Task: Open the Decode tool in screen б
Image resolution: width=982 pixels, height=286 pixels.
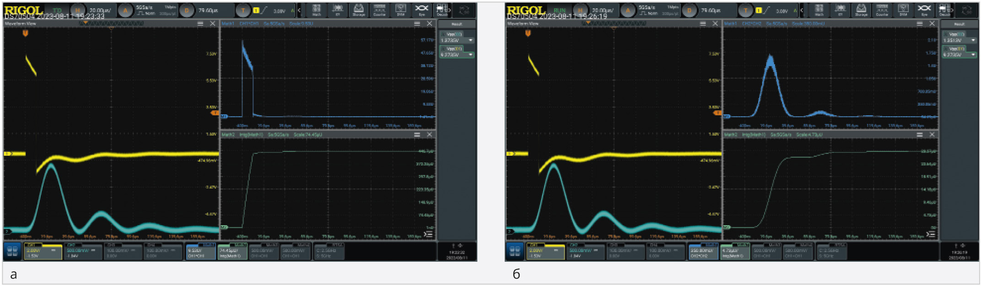Action: 944,10
